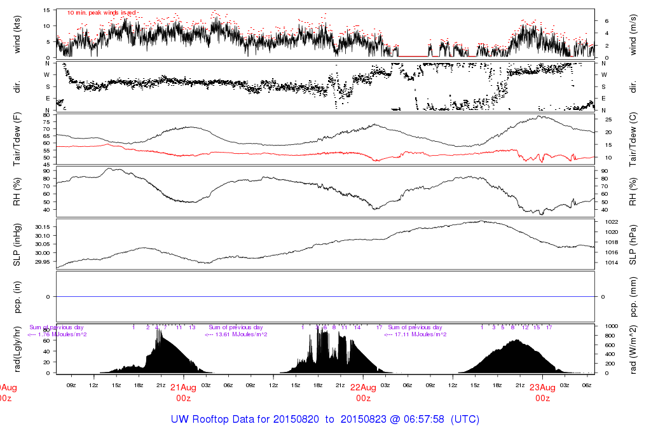Select the "65" Fahrenheit temperature tick
The width and height of the screenshot is (651, 445).
46,136
